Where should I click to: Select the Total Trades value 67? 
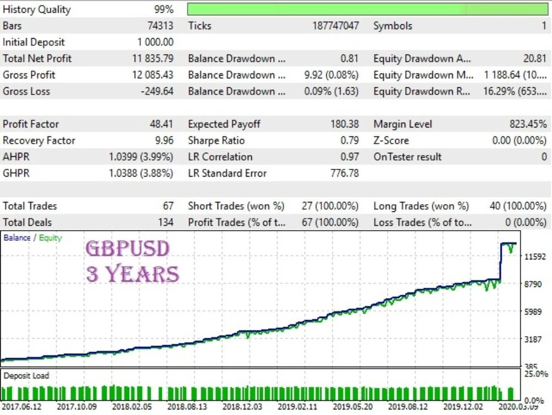pyautogui.click(x=168, y=206)
